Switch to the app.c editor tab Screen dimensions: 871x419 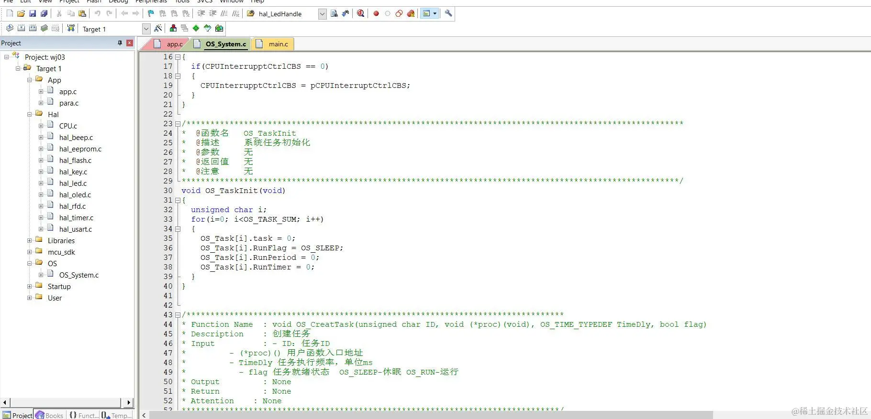coord(169,44)
